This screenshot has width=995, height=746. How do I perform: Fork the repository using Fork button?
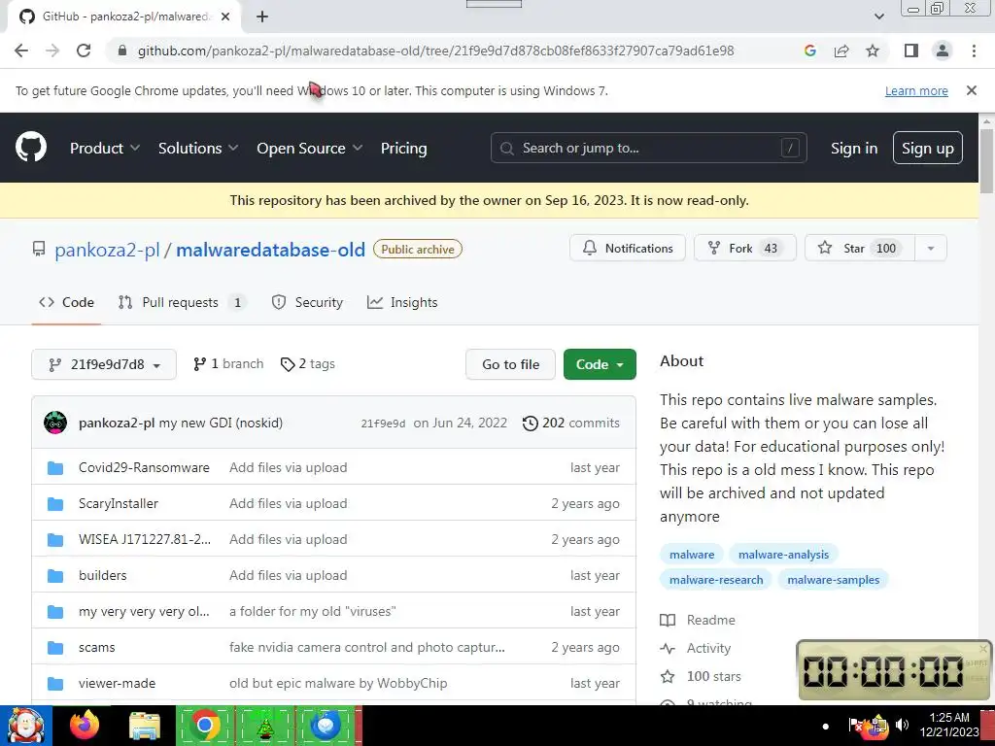(745, 248)
